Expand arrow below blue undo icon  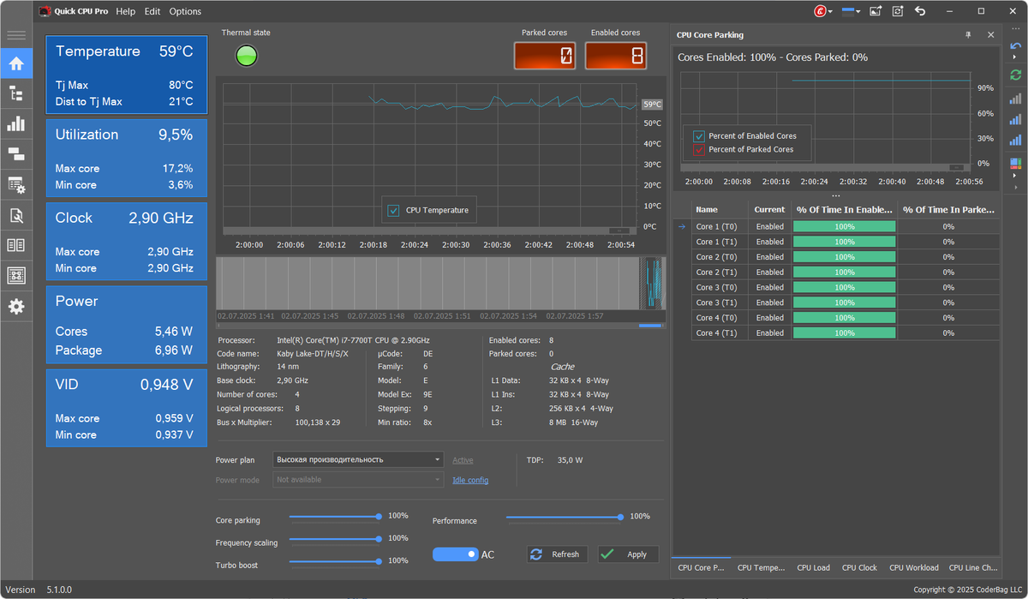point(1015,57)
